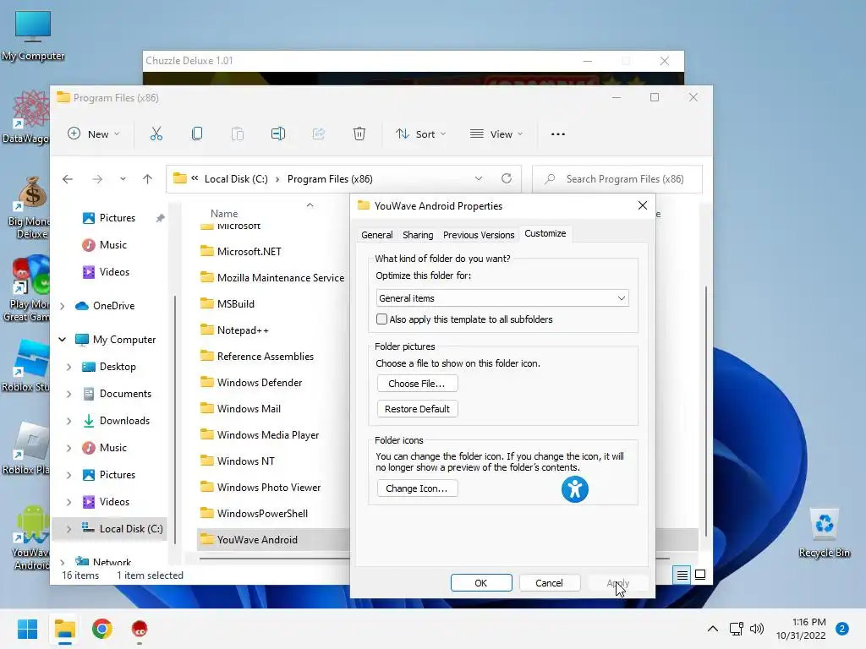This screenshot has height=649, width=866.
Task: Click the Change Icon... button
Action: 417,488
